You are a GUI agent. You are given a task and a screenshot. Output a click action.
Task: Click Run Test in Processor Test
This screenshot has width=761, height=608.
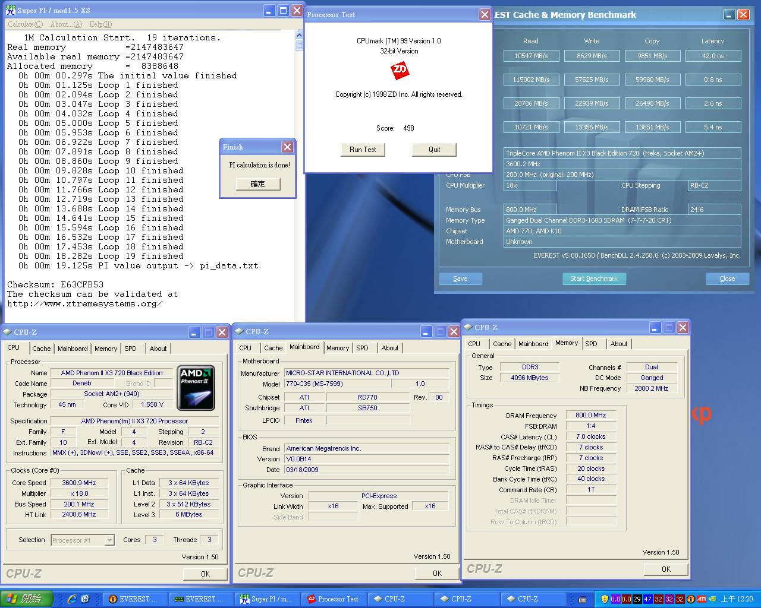click(363, 150)
